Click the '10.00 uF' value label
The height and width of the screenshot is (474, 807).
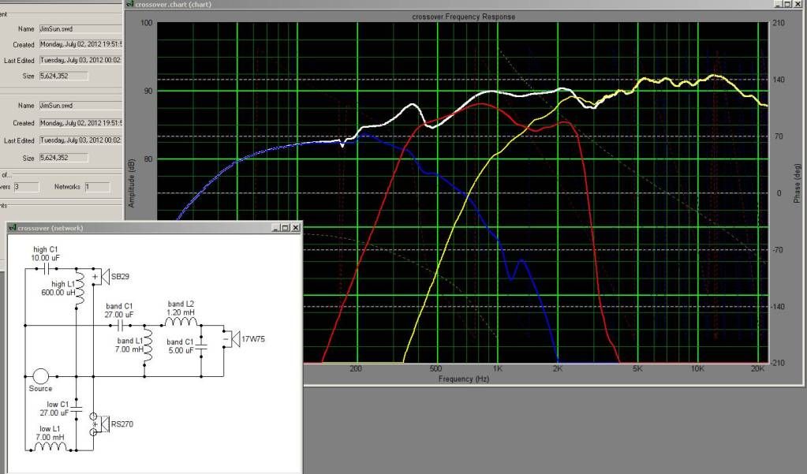(45, 258)
